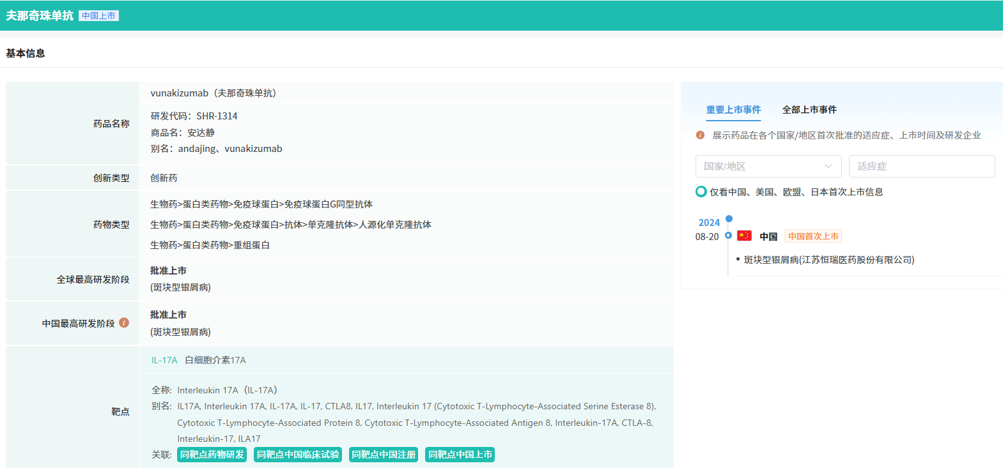Click the China flag icon in timeline

pos(744,236)
